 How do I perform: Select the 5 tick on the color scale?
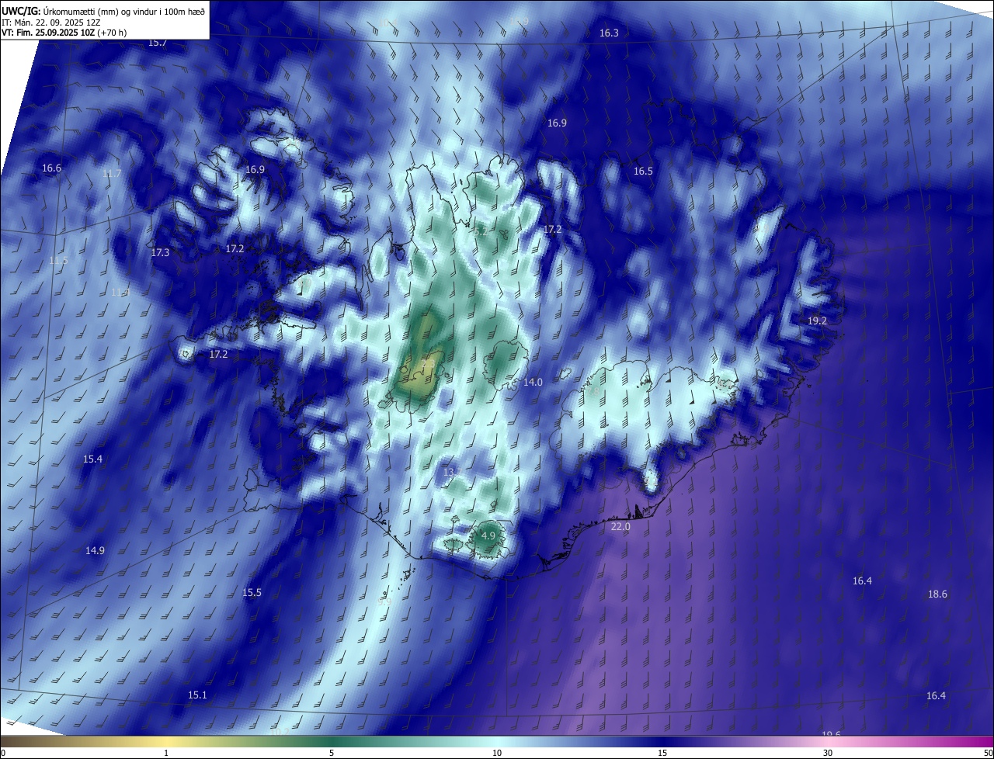coord(332,753)
